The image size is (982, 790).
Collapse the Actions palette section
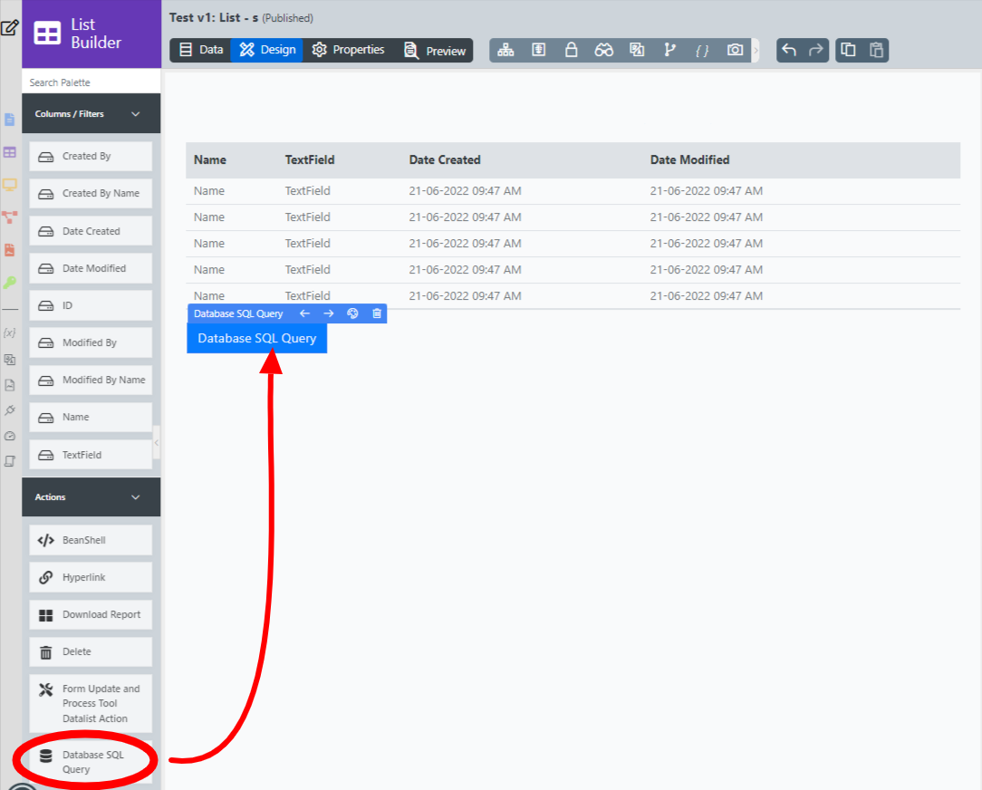pyautogui.click(x=136, y=497)
